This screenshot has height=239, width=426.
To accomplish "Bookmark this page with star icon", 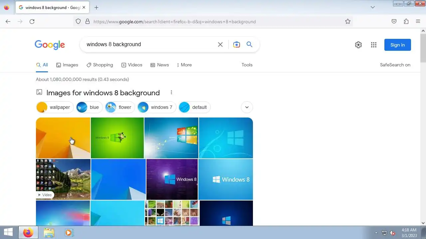I will coord(348,22).
